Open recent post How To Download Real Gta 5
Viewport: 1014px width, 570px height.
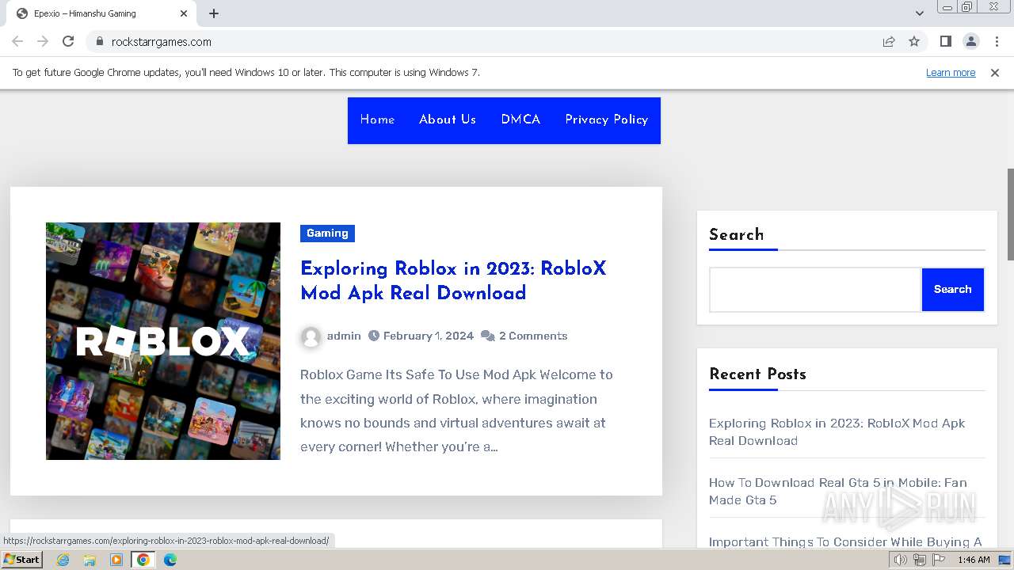coord(837,492)
